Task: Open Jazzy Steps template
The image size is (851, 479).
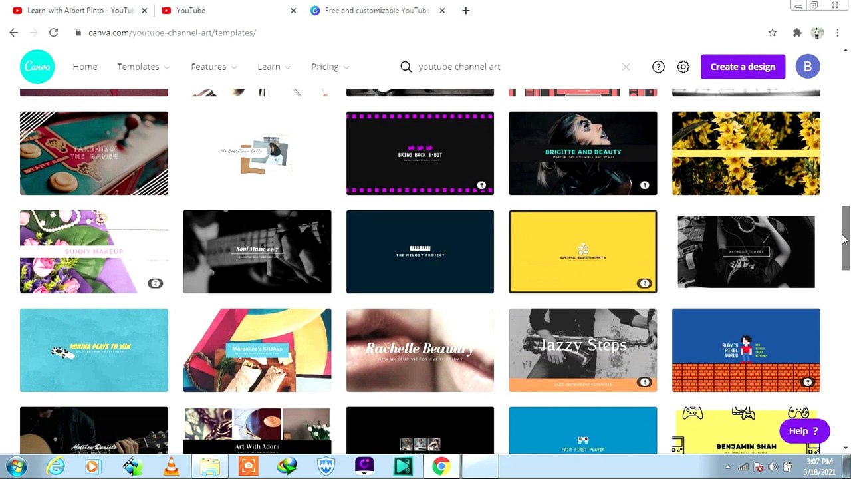Action: click(x=583, y=350)
